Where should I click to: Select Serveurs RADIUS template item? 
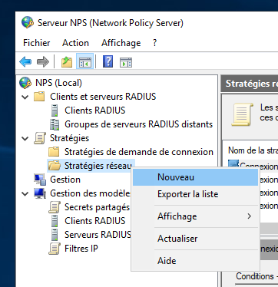98,235
